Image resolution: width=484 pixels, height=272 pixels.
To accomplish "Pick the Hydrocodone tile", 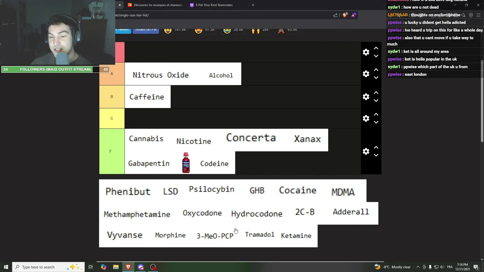I will [x=257, y=213].
